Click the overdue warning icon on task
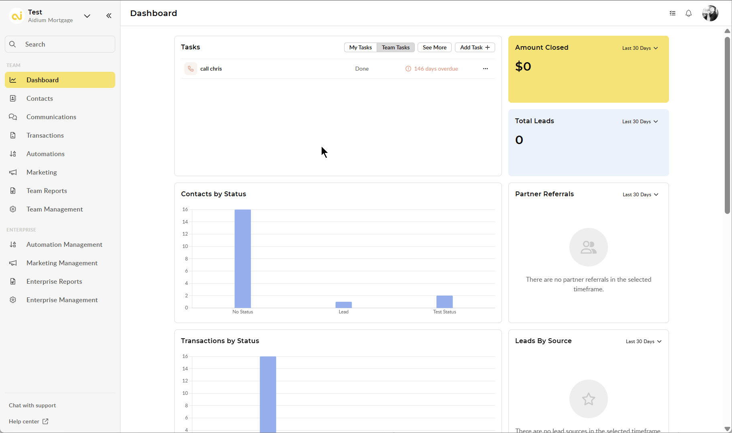This screenshot has height=433, width=732. pyautogui.click(x=408, y=69)
